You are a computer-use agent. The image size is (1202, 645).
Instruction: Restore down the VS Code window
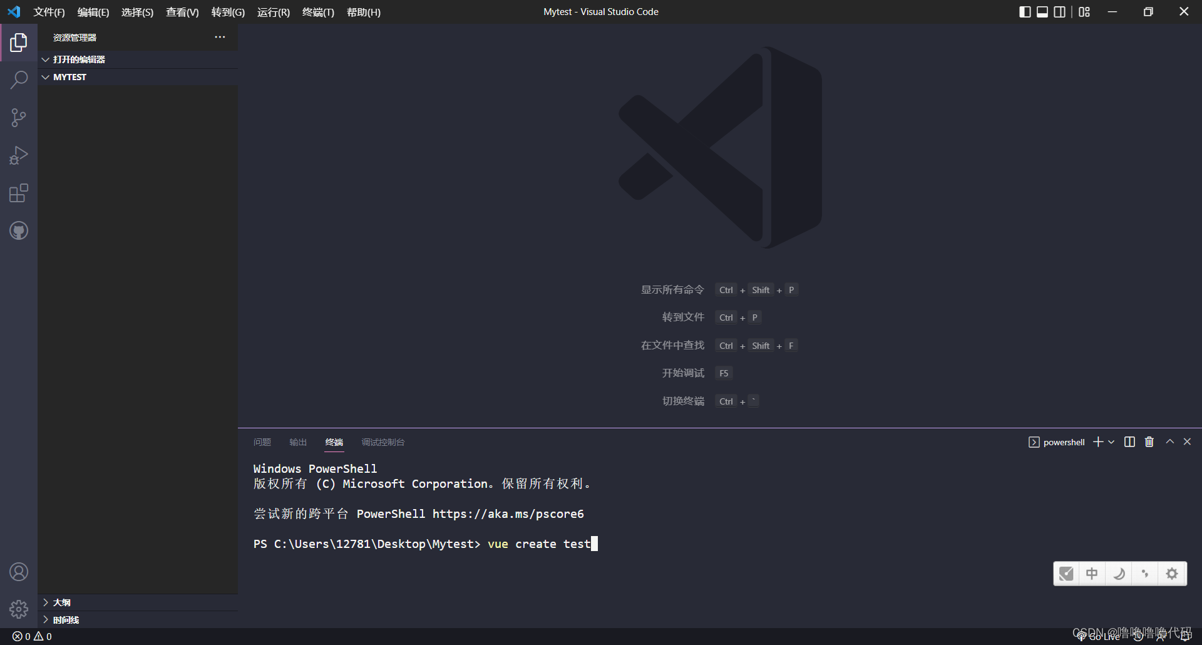pos(1148,12)
